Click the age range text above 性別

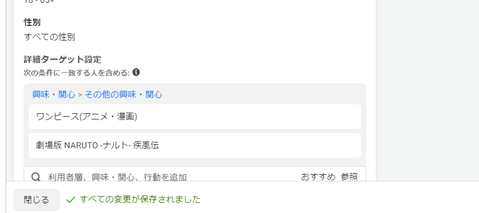click(x=39, y=2)
